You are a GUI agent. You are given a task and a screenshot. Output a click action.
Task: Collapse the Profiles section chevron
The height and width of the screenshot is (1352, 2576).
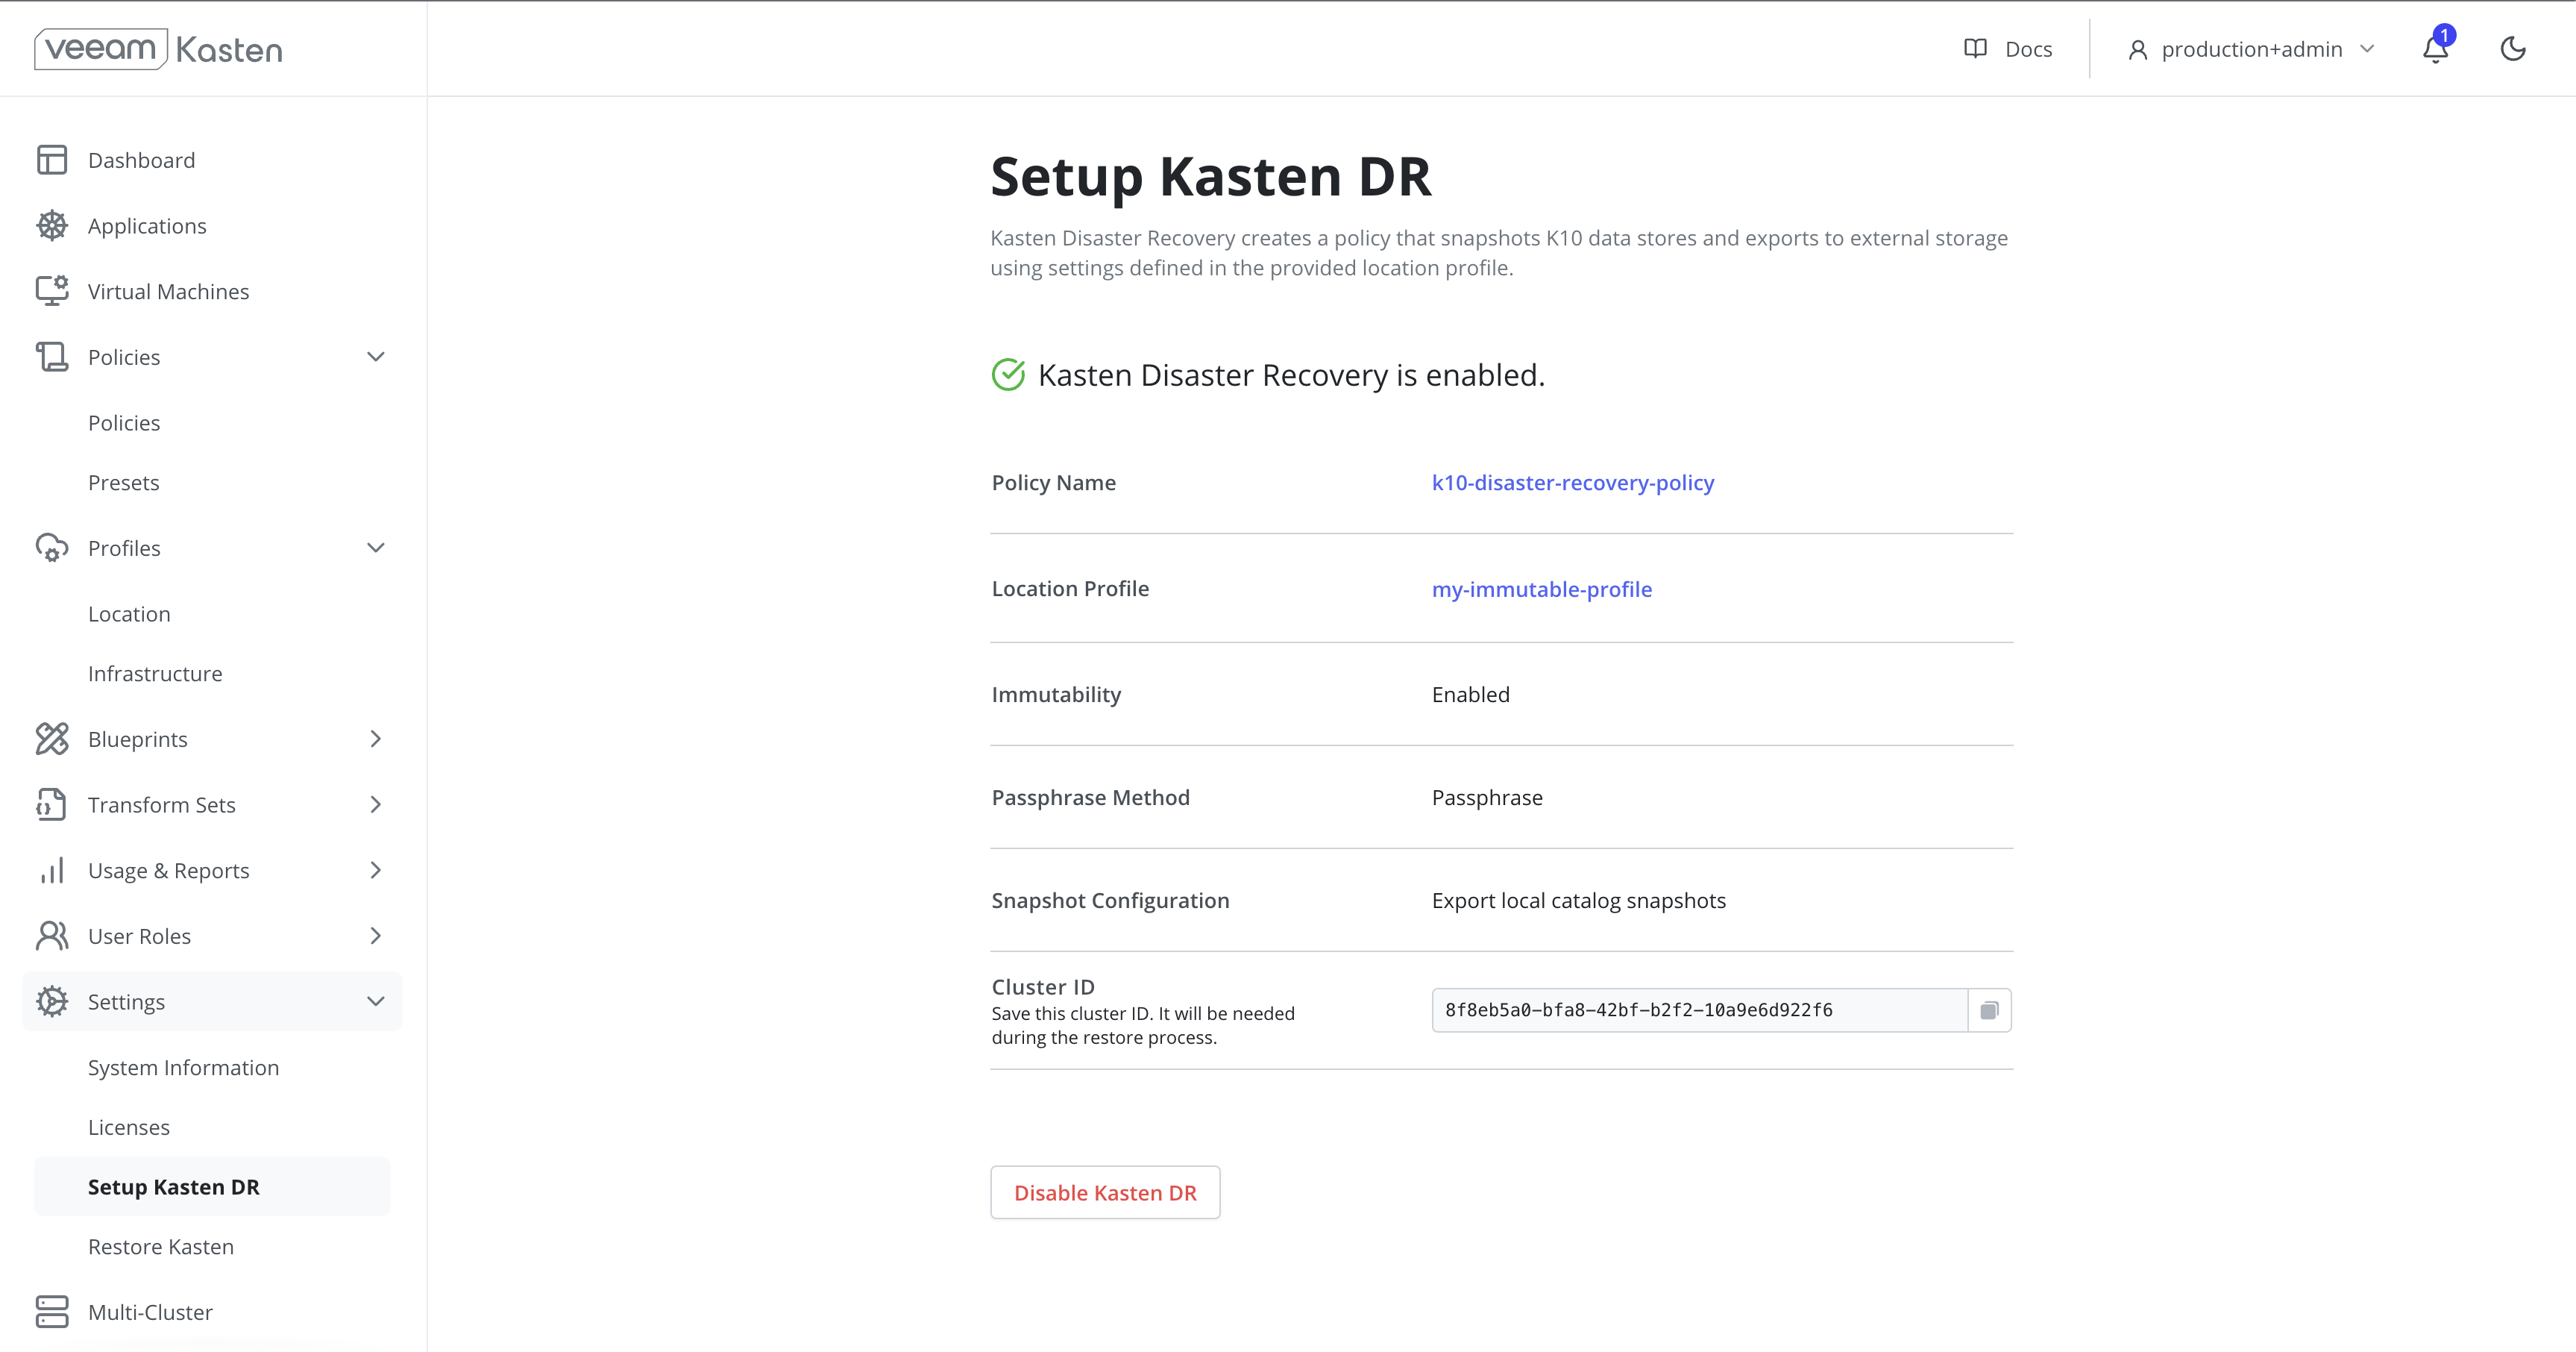(x=376, y=548)
